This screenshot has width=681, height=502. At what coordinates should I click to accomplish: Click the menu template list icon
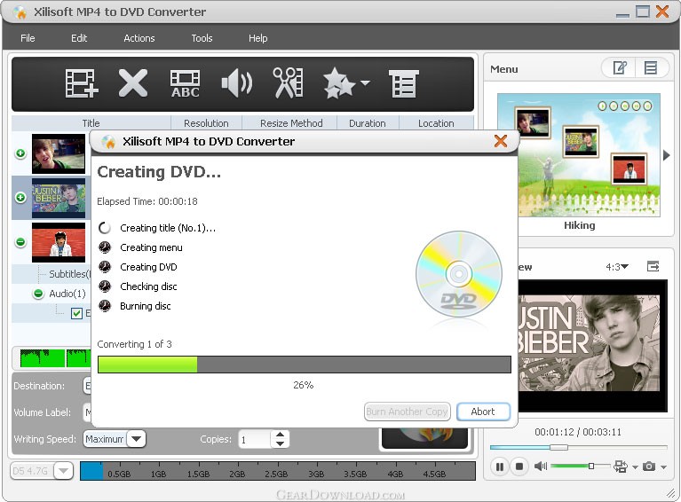coord(651,68)
